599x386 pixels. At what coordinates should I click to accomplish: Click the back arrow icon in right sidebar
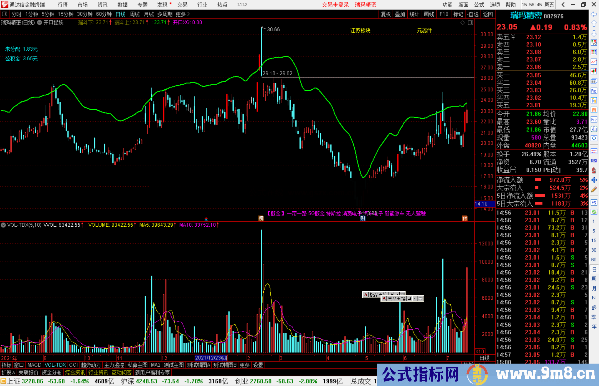tap(594, 14)
